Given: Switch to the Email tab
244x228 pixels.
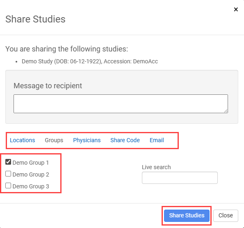Looking at the screenshot, I should [x=157, y=140].
